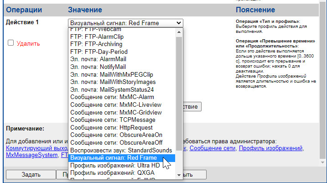Screen dimensions: 327x183
Task: Select Сообщение сети: MxMC-Liveview option
Action: coord(122,105)
